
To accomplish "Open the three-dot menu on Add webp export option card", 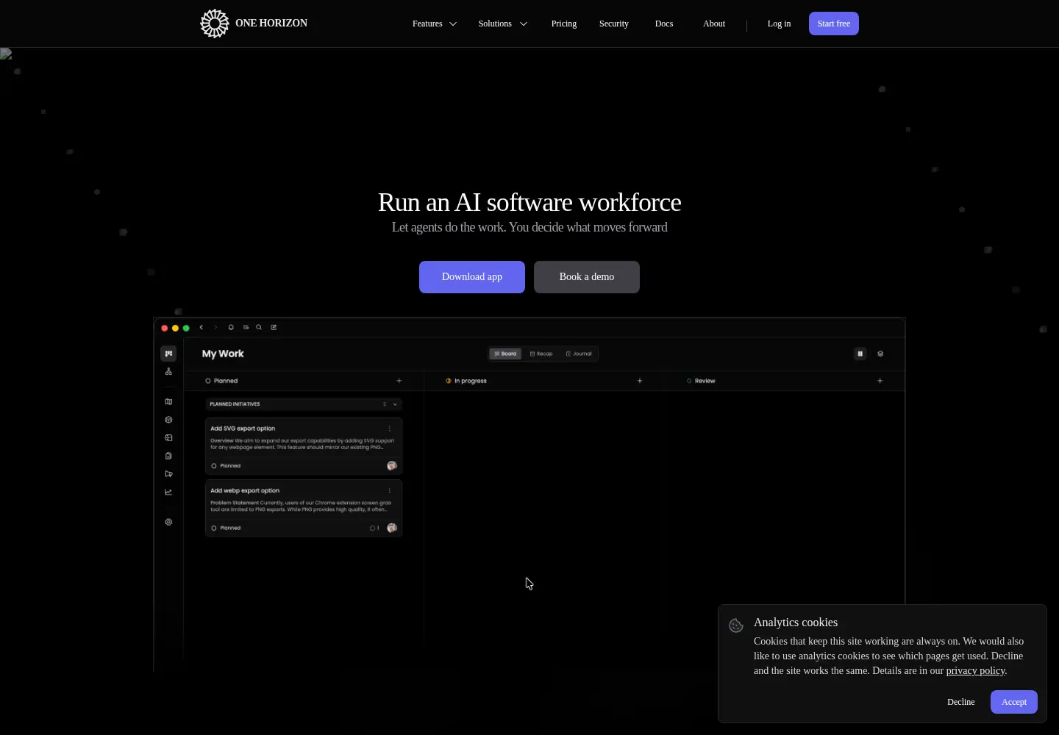I will 390,491.
